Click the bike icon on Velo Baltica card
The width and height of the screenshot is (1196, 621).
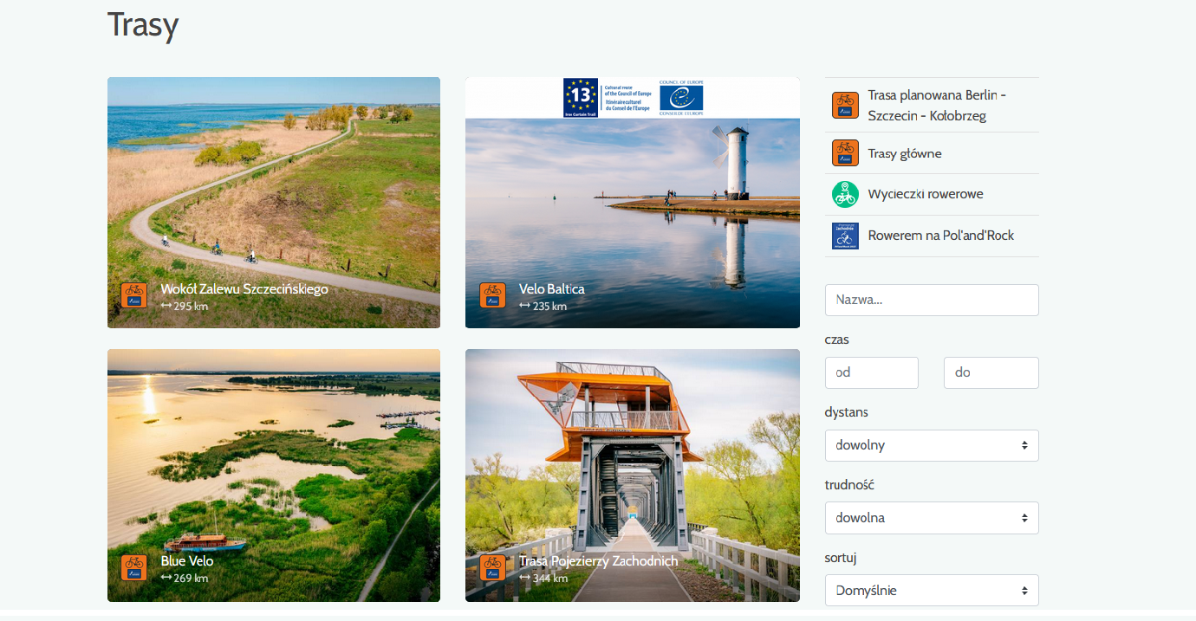point(492,295)
